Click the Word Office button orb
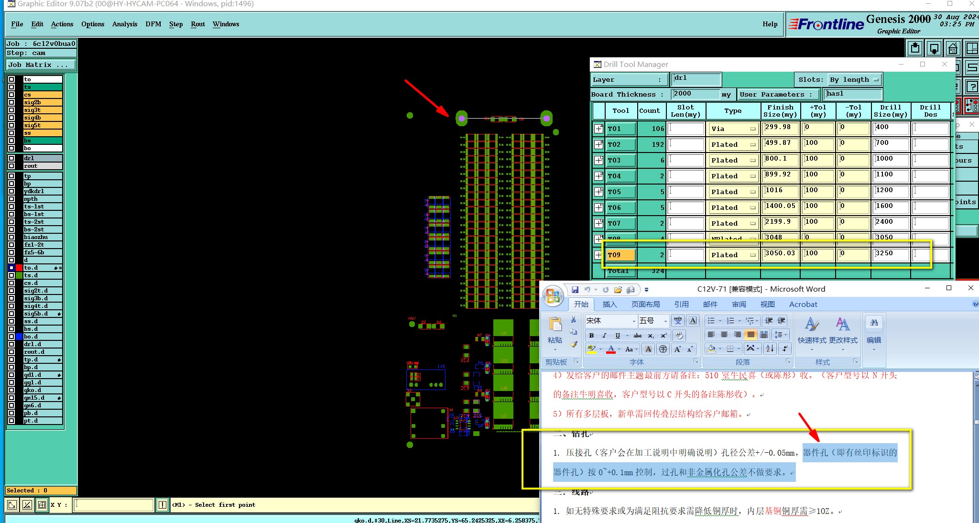979x523 pixels. point(553,296)
